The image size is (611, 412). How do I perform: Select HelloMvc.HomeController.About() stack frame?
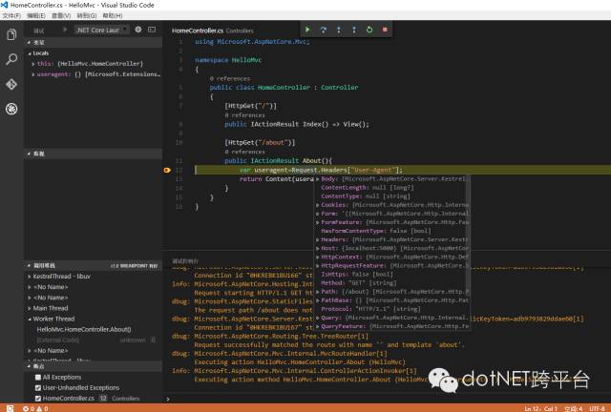coord(84,329)
